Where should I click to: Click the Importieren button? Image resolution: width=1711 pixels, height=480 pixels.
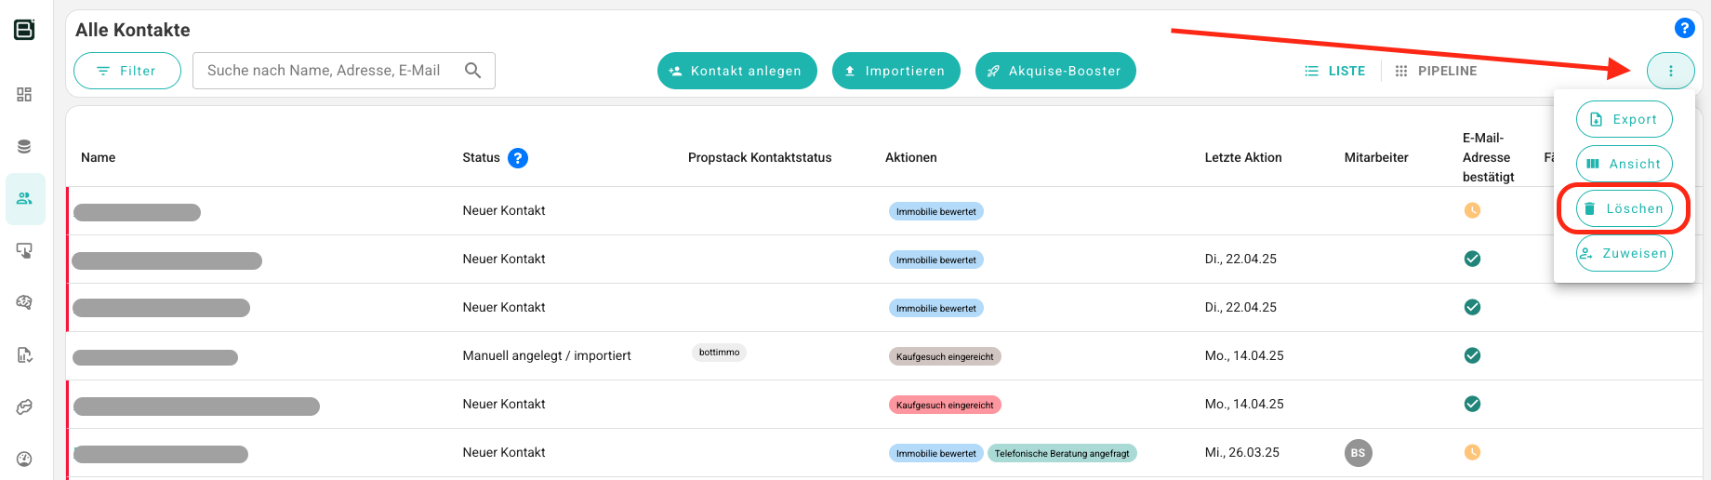[896, 71]
